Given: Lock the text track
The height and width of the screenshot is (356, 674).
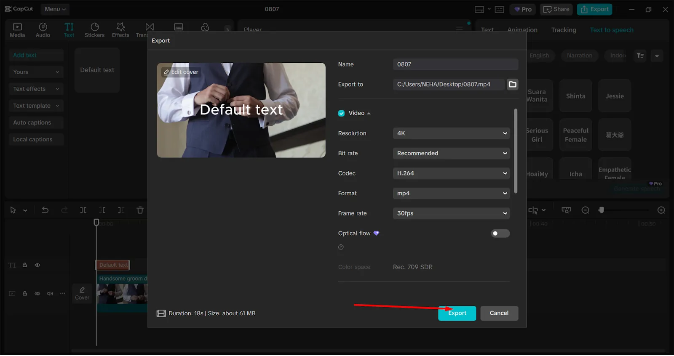Looking at the screenshot, I should [x=25, y=266].
